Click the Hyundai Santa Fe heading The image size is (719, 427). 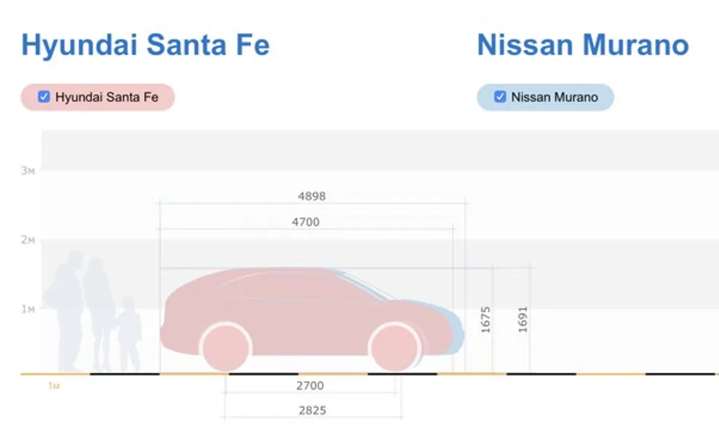click(145, 45)
